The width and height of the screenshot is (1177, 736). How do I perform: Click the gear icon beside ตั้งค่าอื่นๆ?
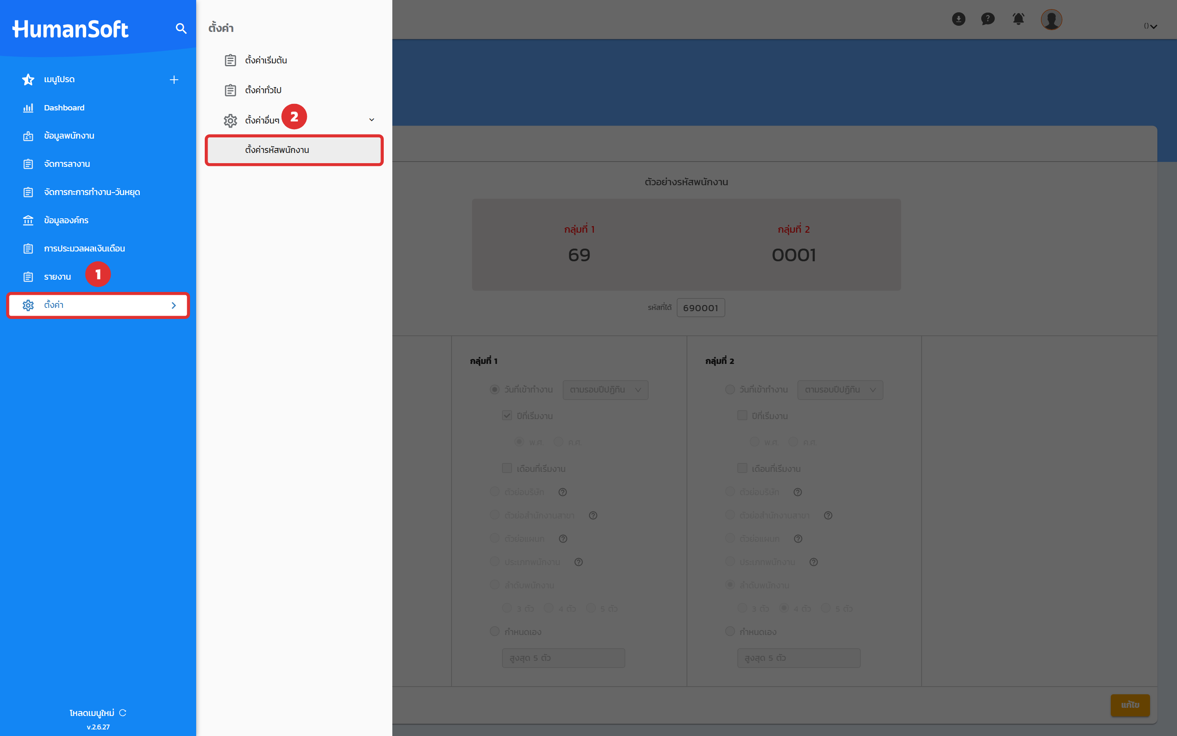coord(230,120)
